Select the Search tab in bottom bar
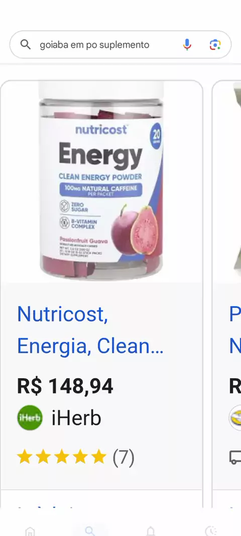 click(x=90, y=531)
